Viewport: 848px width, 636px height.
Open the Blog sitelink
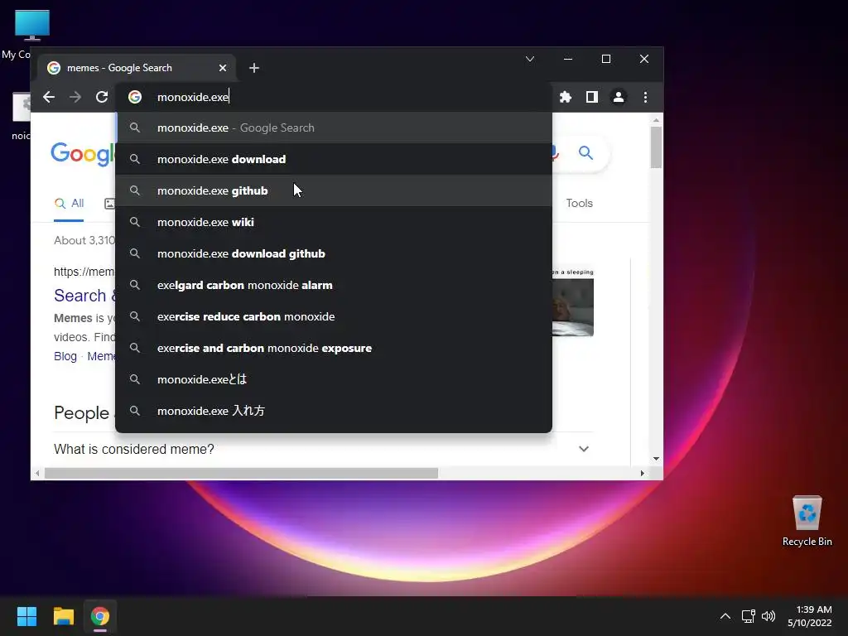(65, 356)
